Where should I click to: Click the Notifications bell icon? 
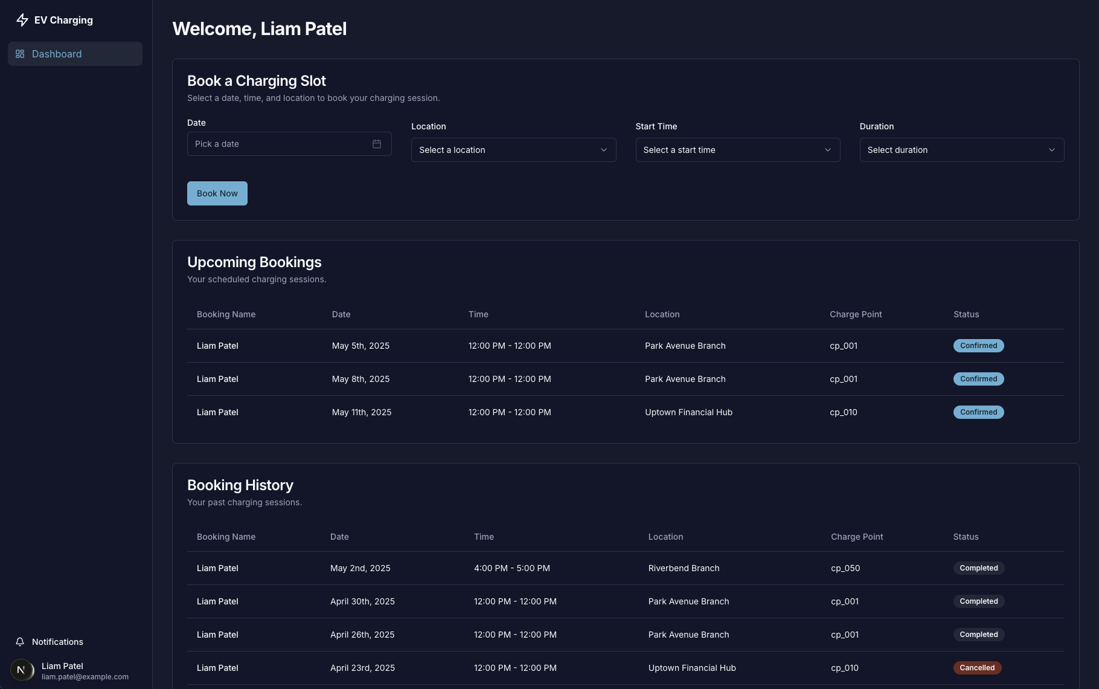pos(20,642)
